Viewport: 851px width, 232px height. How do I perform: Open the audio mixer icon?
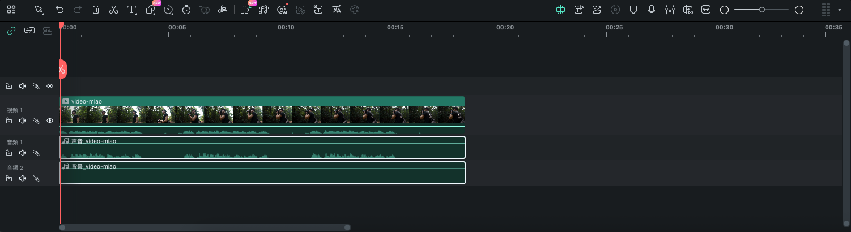point(670,10)
